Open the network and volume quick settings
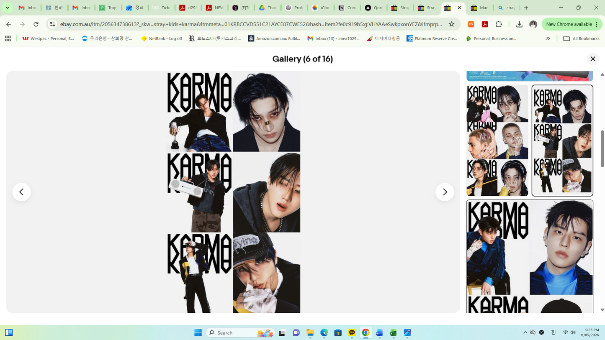This screenshot has height=340, width=605. [x=569, y=332]
